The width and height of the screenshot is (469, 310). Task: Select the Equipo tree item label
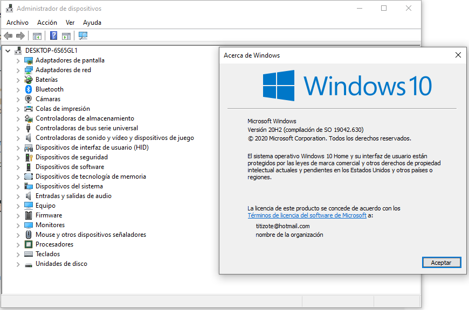[x=45, y=206]
